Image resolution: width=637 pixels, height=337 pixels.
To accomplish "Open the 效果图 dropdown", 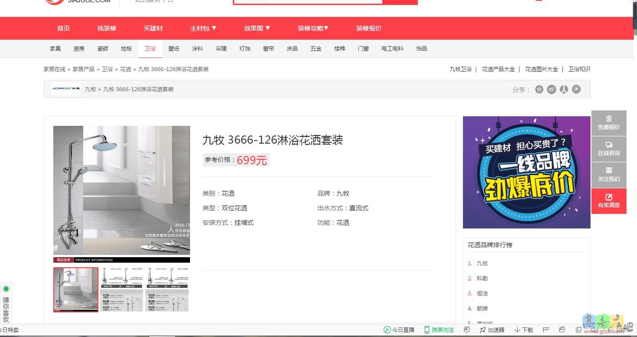I will (257, 28).
